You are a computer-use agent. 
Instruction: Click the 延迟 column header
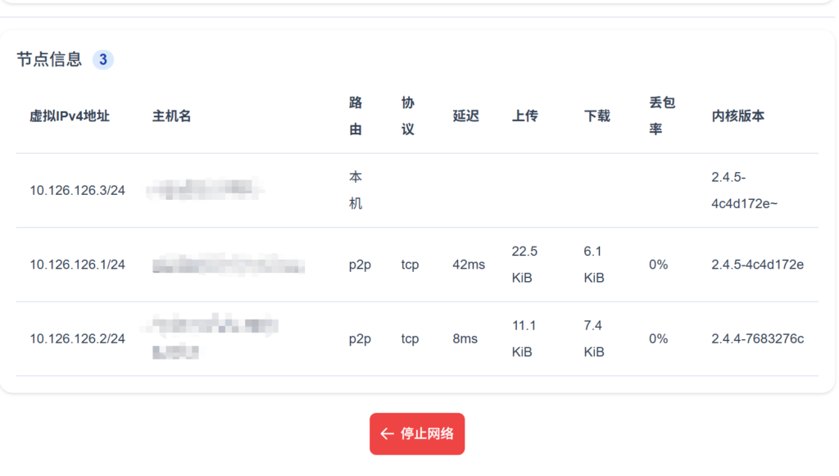(x=465, y=116)
